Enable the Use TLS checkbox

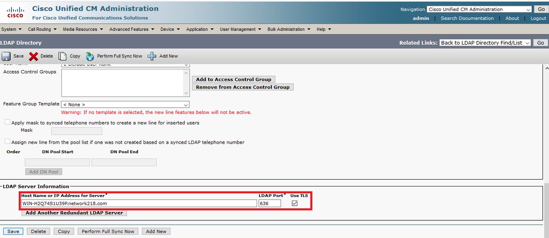pos(295,203)
